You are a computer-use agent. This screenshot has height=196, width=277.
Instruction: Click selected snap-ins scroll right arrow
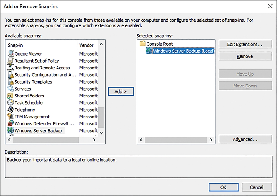(211, 140)
